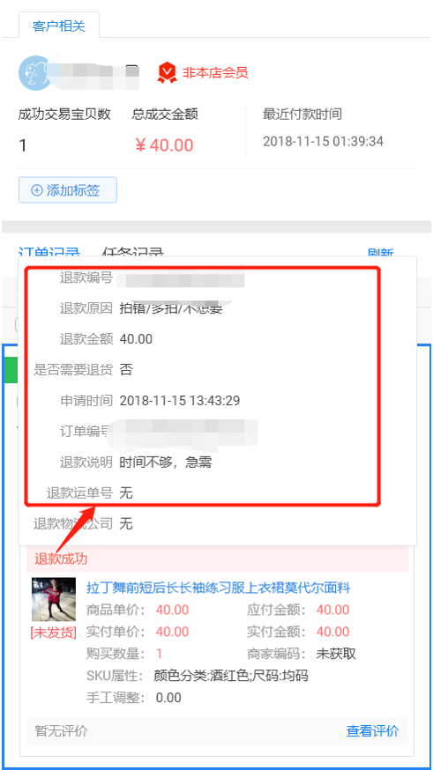433x770 pixels.
Task: Click the 退款金额 40.00 value
Action: click(x=136, y=339)
